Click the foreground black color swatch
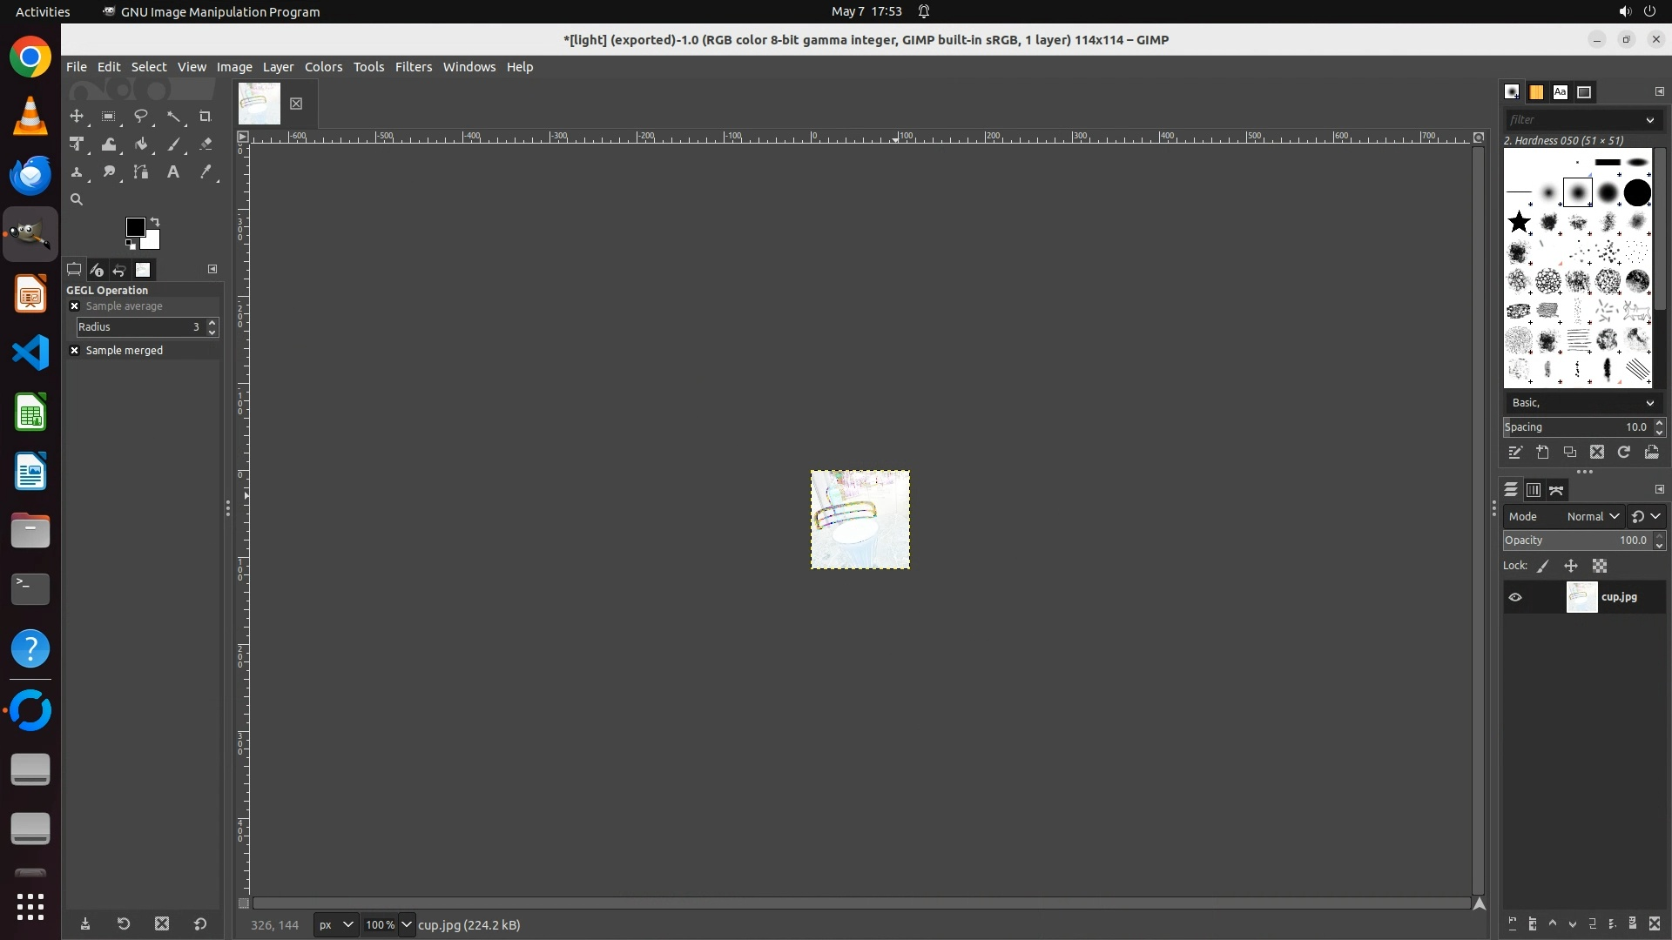Viewport: 1672px width, 940px height. 135,227
